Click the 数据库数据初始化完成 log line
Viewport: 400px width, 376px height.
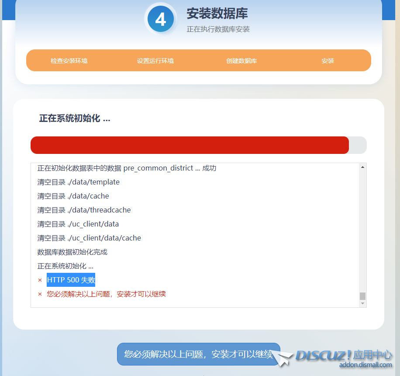(x=72, y=252)
